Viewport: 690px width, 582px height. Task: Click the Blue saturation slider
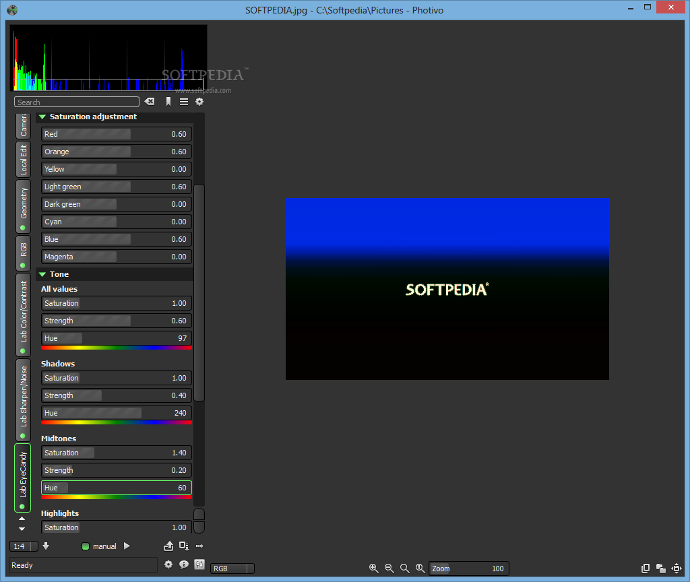point(117,239)
